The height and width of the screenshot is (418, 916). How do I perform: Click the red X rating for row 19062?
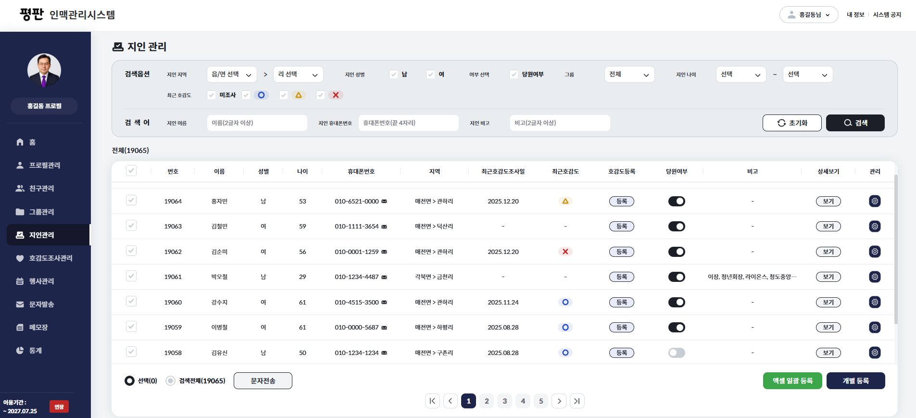tap(565, 252)
